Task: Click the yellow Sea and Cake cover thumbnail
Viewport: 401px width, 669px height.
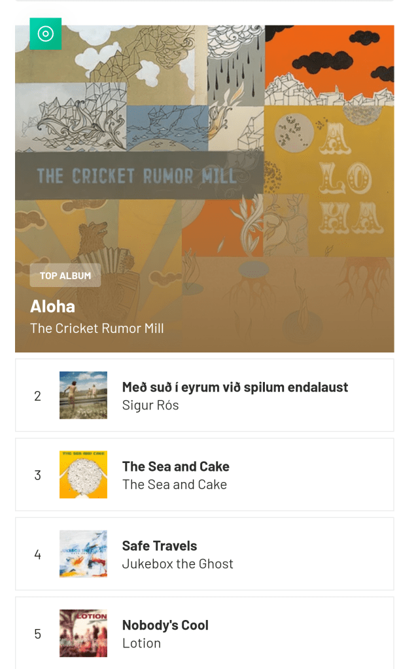Action: coord(83,475)
